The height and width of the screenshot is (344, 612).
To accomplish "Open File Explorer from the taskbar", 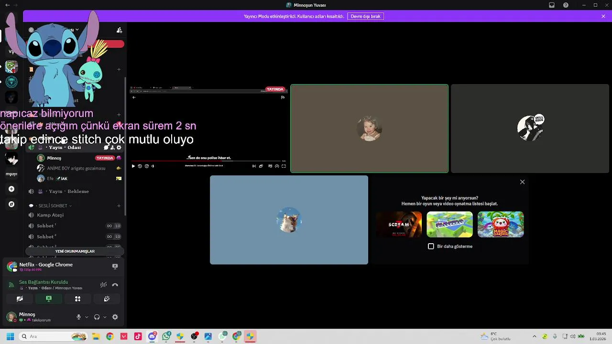I will (x=96, y=336).
